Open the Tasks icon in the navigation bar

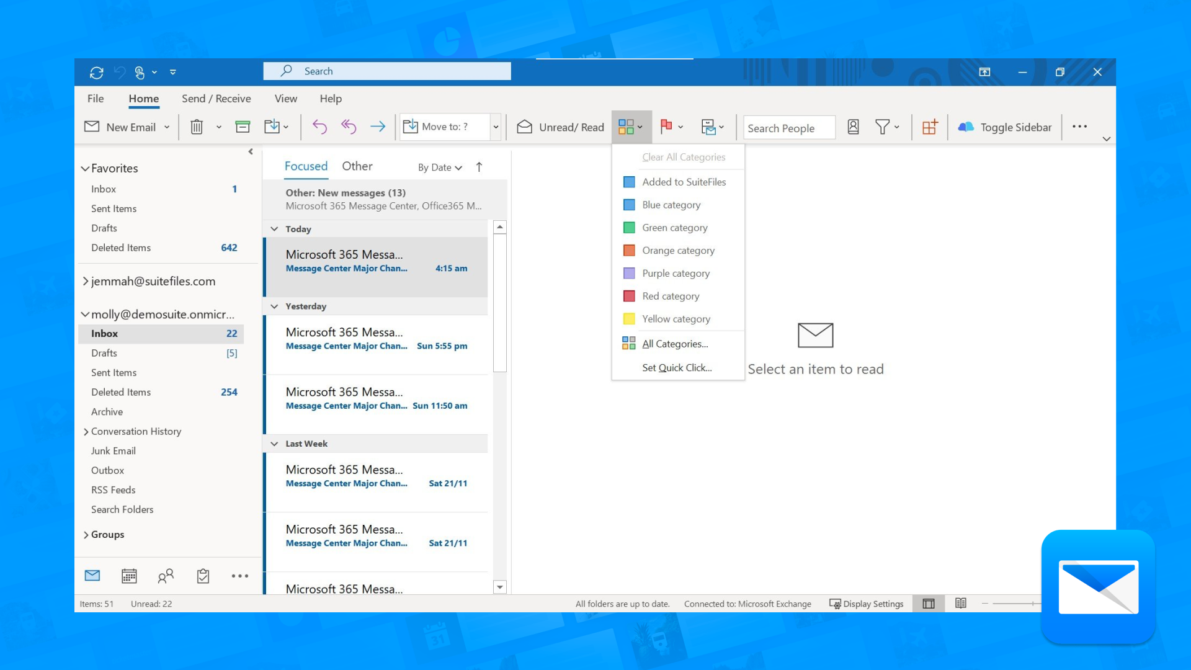point(202,576)
